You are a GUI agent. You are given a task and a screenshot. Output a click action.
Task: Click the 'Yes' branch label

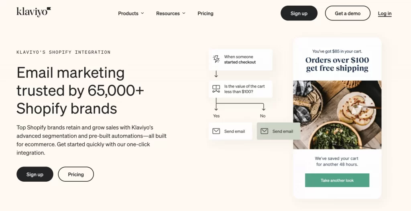[x=216, y=116]
